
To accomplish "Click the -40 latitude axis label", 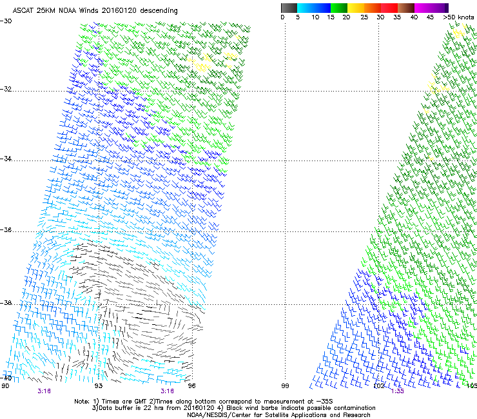I will point(6,378).
